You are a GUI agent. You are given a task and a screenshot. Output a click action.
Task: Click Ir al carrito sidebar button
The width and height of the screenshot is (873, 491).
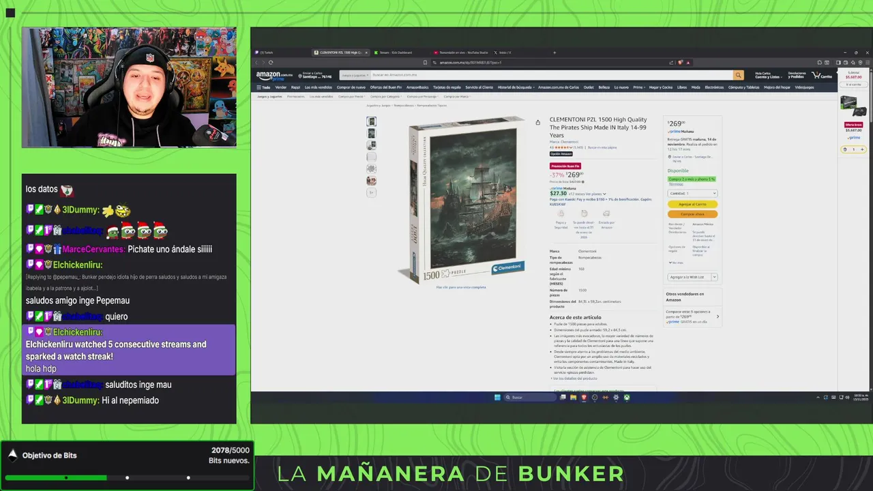click(854, 85)
